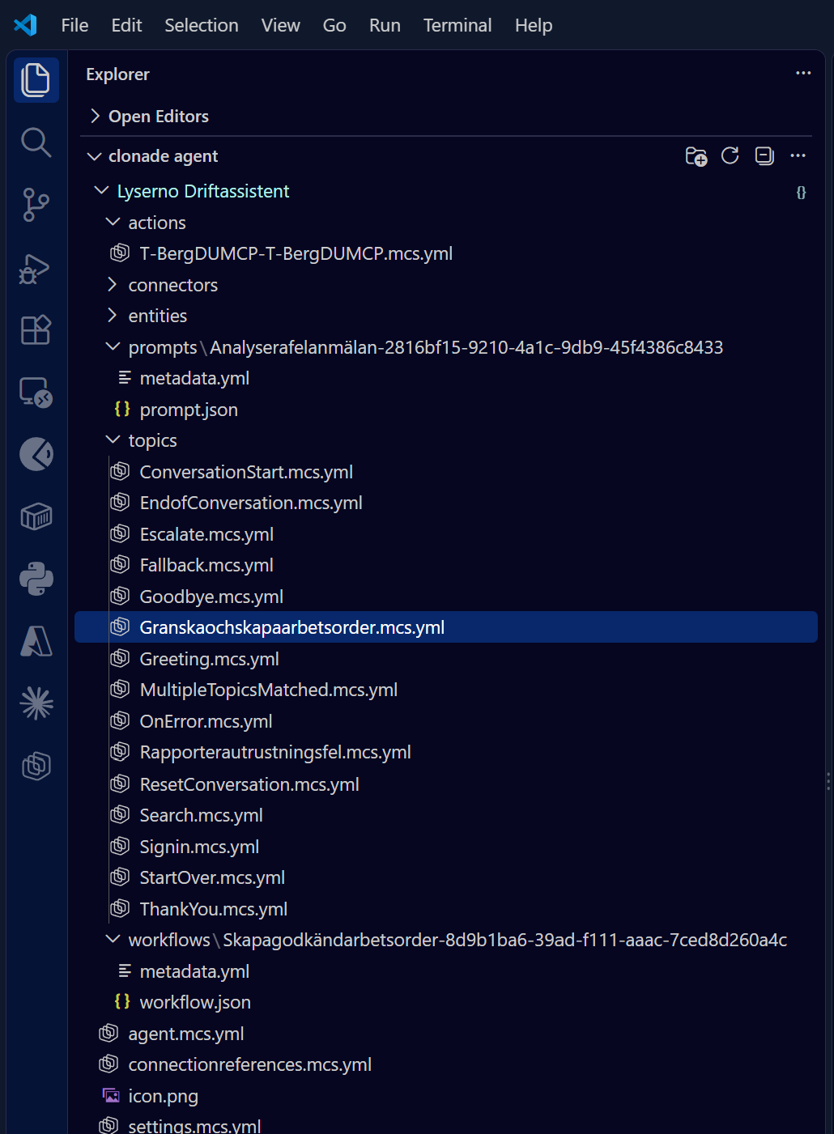
Task: Open the Selection menu
Action: pyautogui.click(x=202, y=25)
